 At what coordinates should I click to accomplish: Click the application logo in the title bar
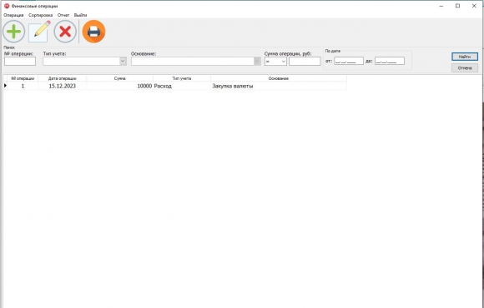(x=7, y=6)
